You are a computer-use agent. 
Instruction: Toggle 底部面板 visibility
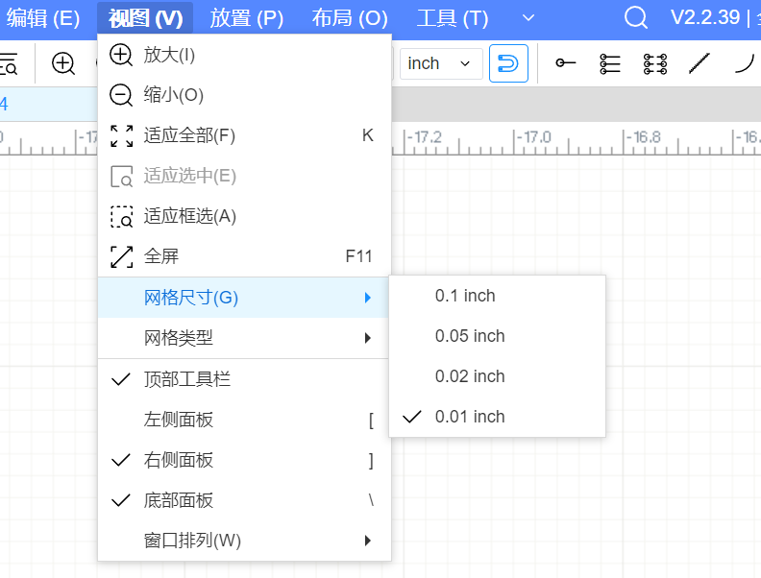244,500
